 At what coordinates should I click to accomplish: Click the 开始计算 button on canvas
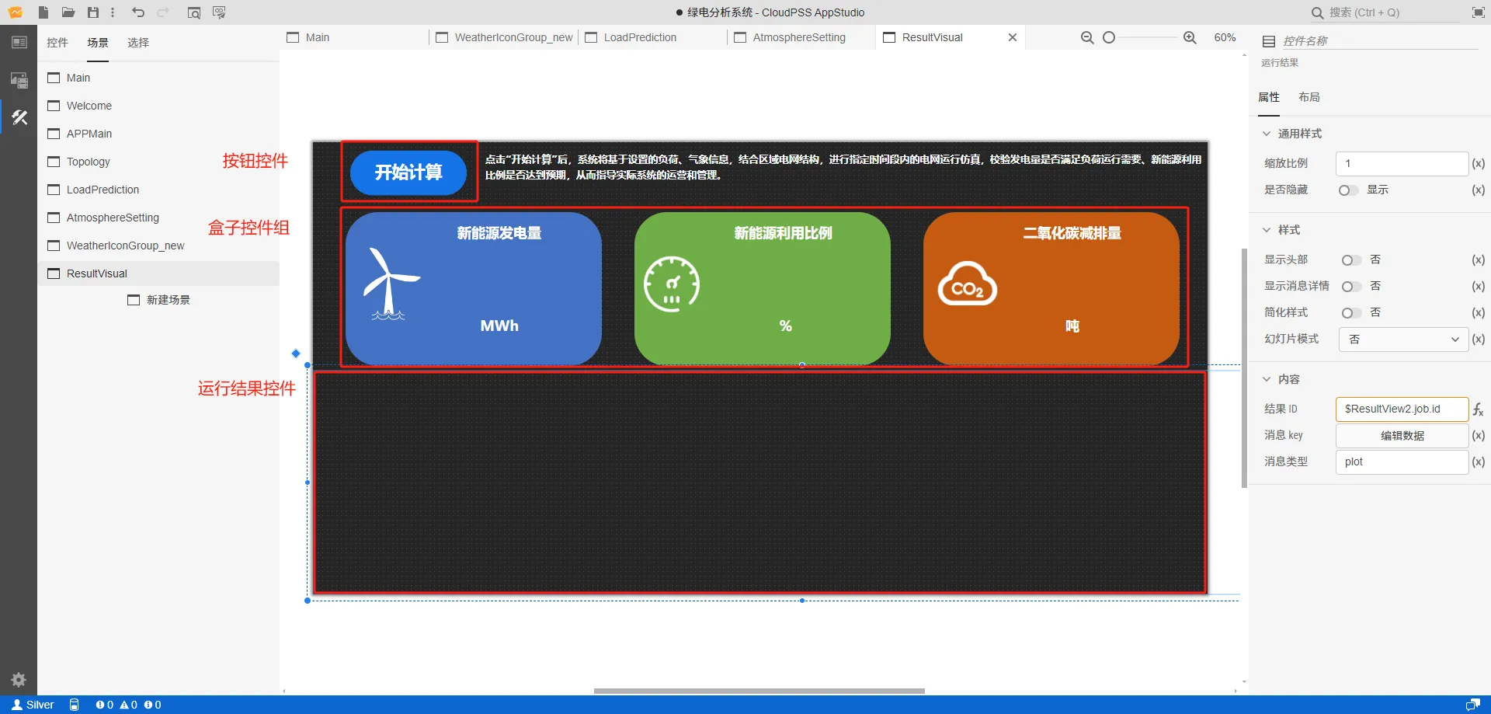408,172
